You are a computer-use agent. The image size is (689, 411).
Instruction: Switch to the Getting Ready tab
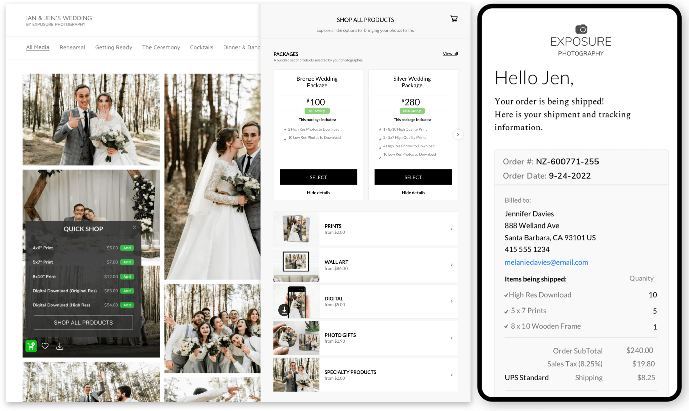click(x=113, y=47)
